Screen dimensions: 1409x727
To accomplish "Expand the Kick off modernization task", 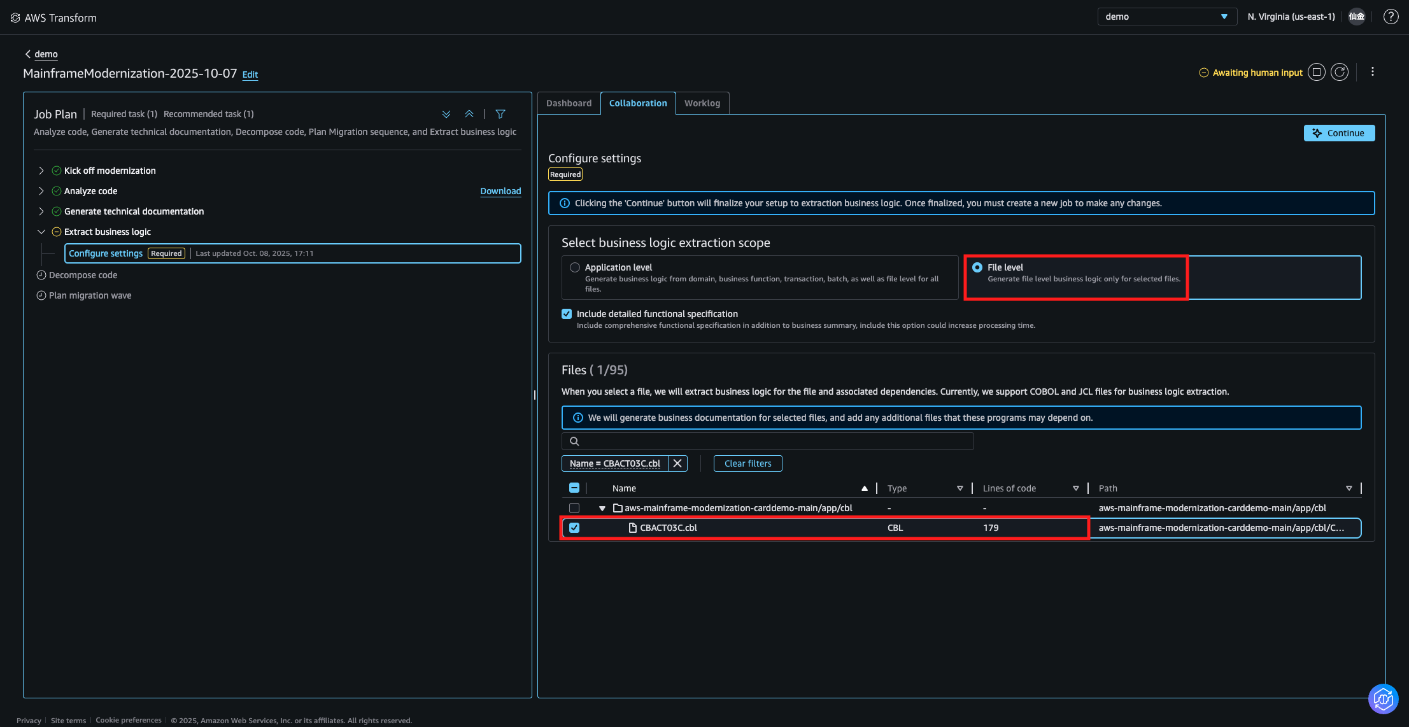I will (41, 171).
